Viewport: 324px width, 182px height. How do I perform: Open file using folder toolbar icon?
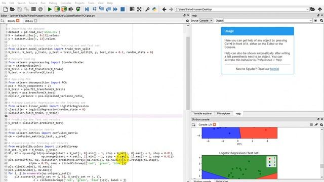(x=12, y=9)
